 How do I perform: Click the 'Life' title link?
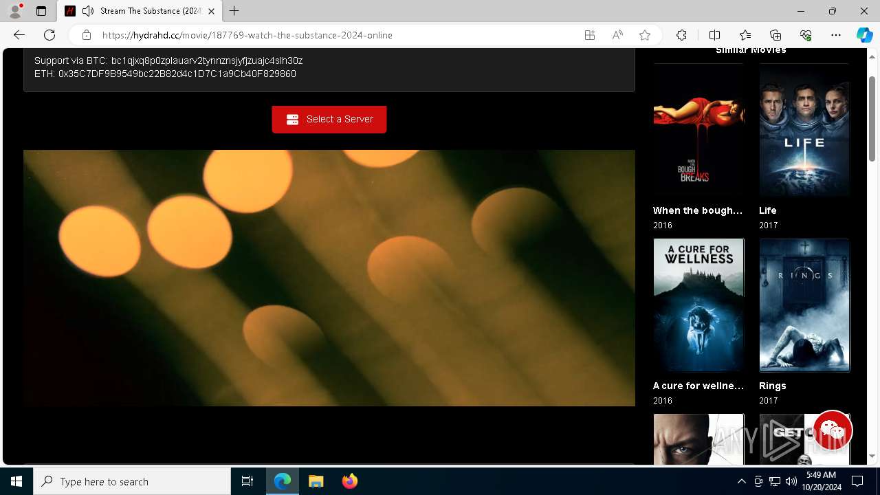768,210
